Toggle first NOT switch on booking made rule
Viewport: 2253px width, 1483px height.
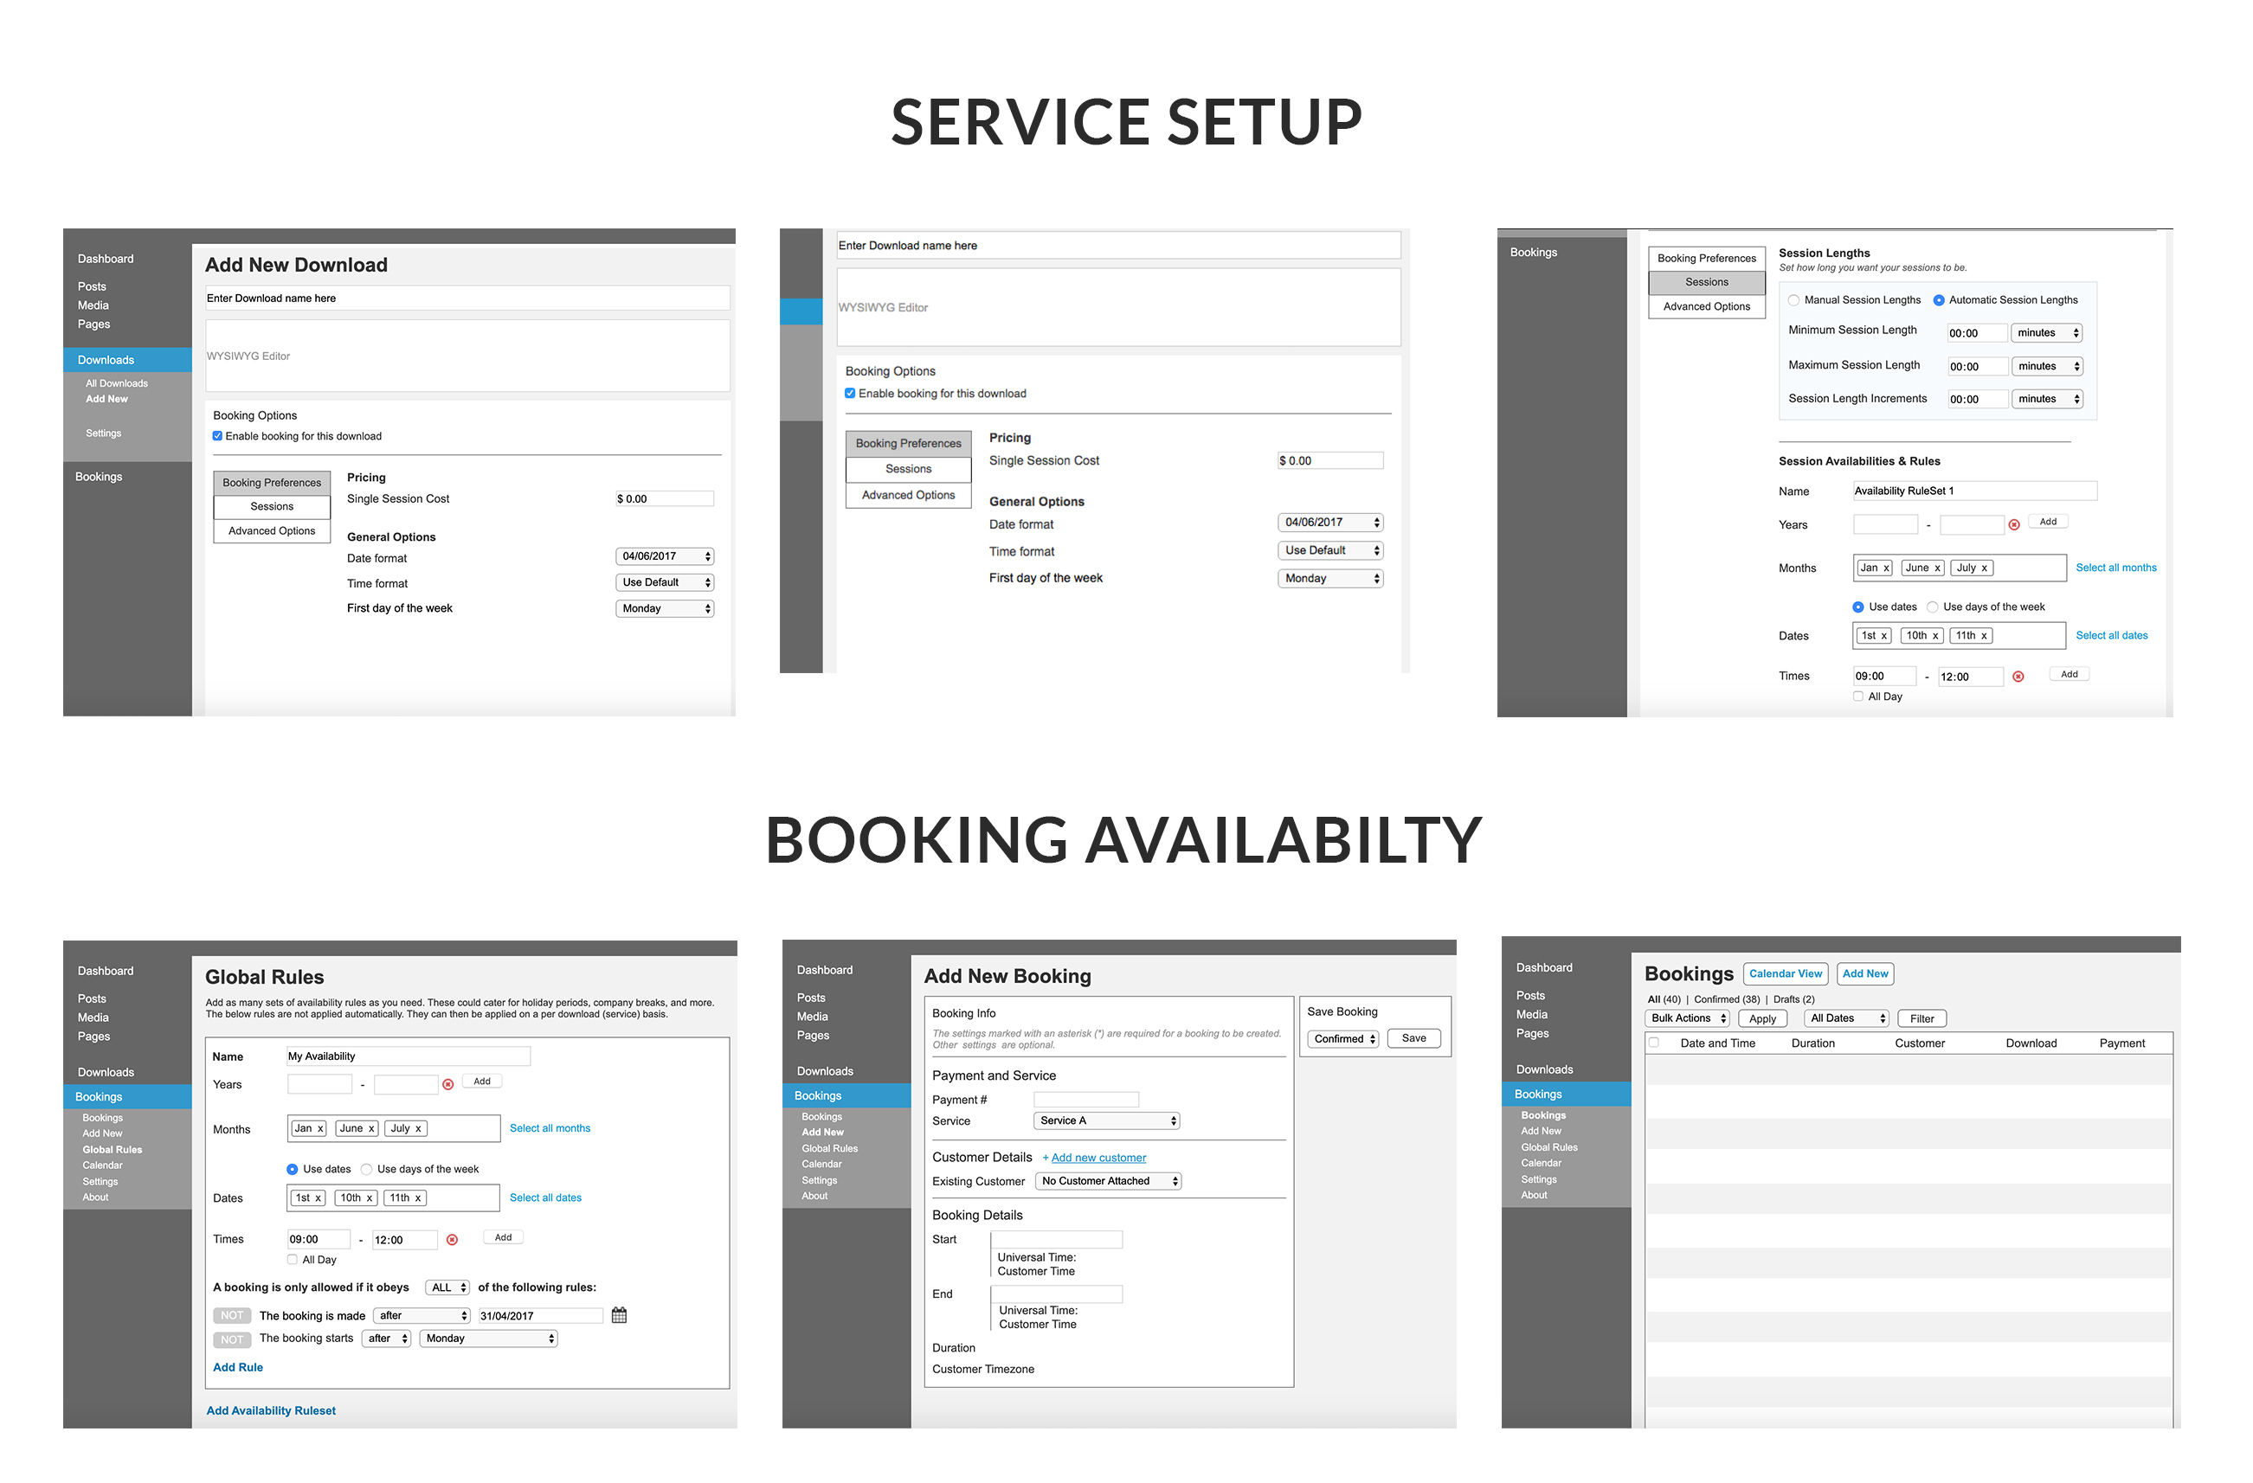pos(232,1315)
